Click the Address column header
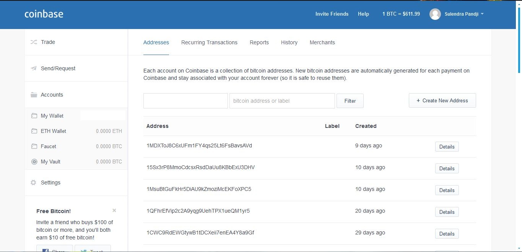This screenshot has height=252, width=522. 158,126
